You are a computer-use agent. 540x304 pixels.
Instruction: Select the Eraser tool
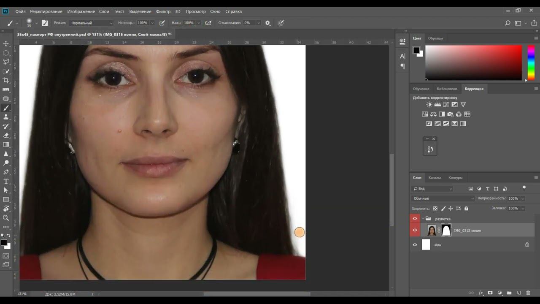pyautogui.click(x=6, y=136)
